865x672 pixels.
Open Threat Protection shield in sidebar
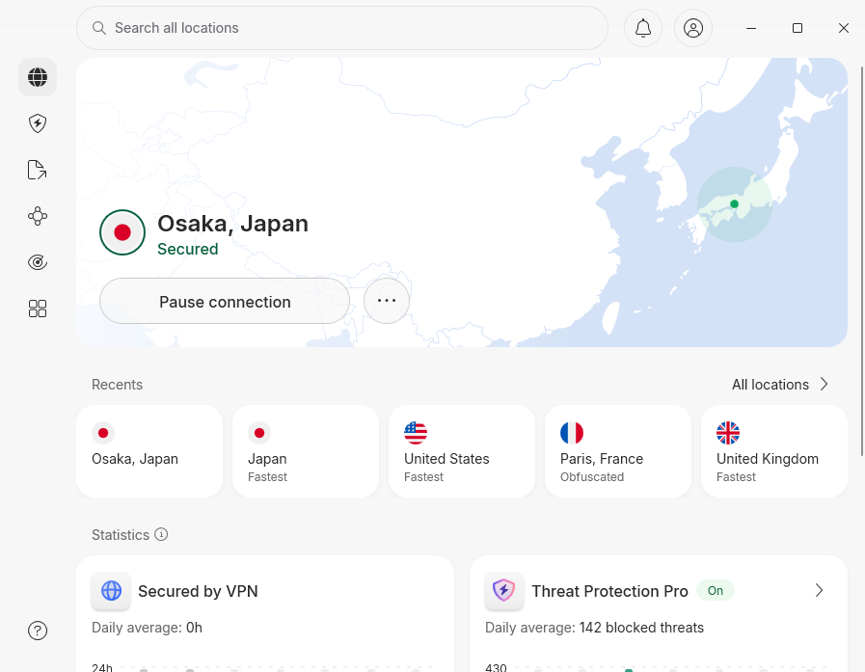[x=38, y=123]
